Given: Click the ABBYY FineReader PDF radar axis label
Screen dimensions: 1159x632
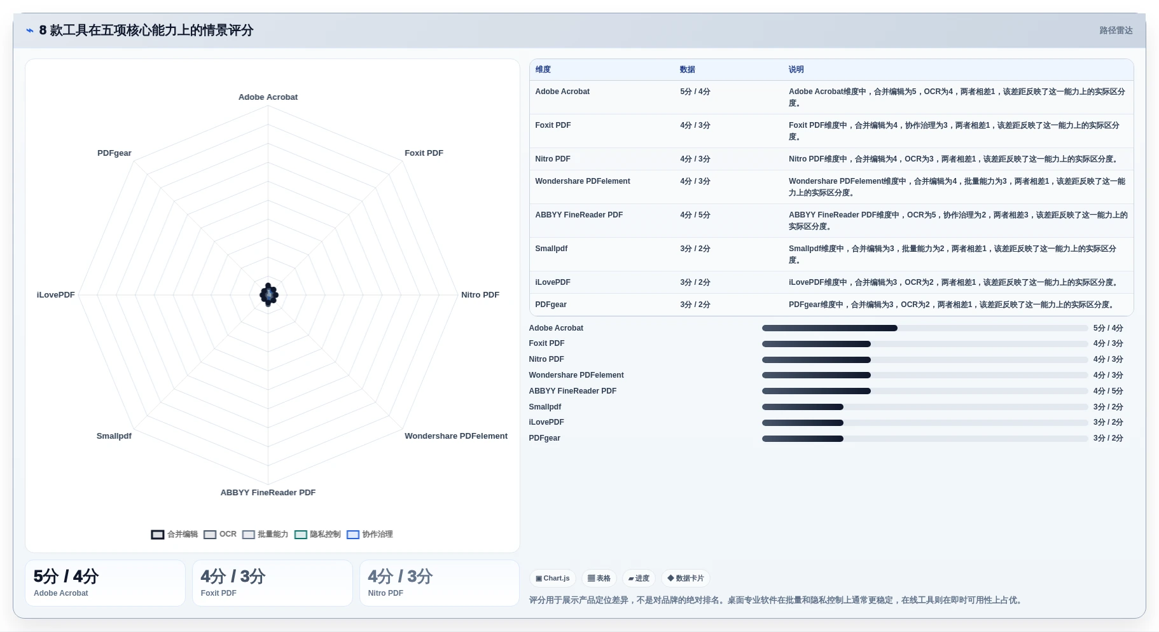Looking at the screenshot, I should [268, 493].
